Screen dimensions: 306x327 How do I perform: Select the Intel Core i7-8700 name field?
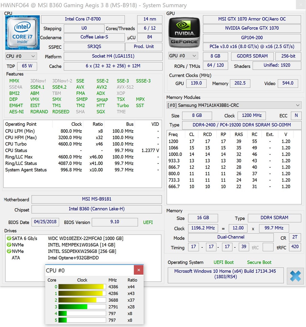click(x=83, y=19)
